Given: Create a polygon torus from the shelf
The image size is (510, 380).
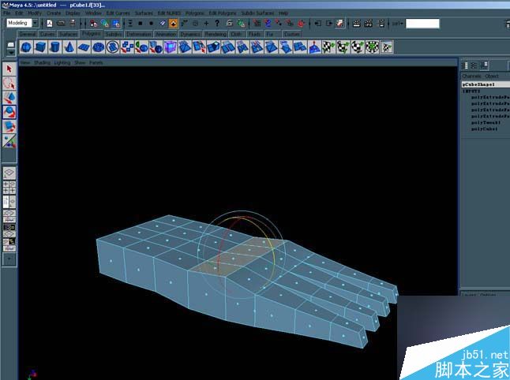Looking at the screenshot, I should pos(98,47).
